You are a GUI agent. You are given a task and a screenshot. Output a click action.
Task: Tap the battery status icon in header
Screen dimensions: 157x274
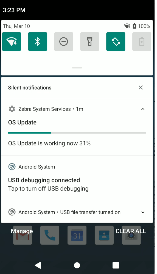[x=134, y=26]
